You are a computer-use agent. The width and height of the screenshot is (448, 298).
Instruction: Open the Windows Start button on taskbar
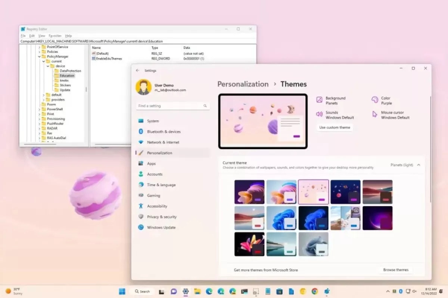[x=122, y=291]
